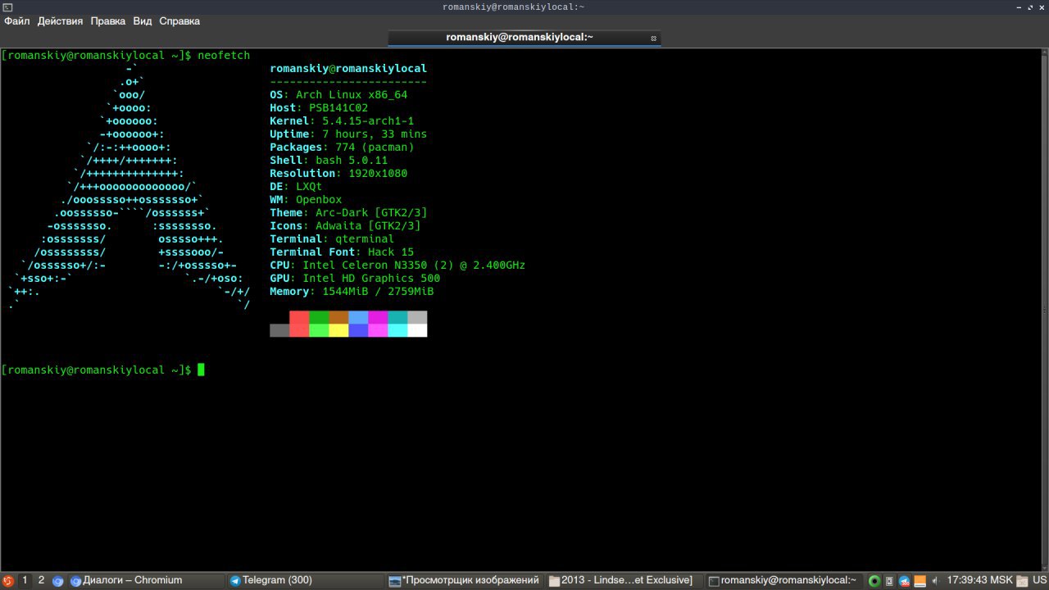This screenshot has width=1049, height=590.
Task: Select the romanskiy@romanskiylocal:~ terminal tab
Action: tap(524, 38)
